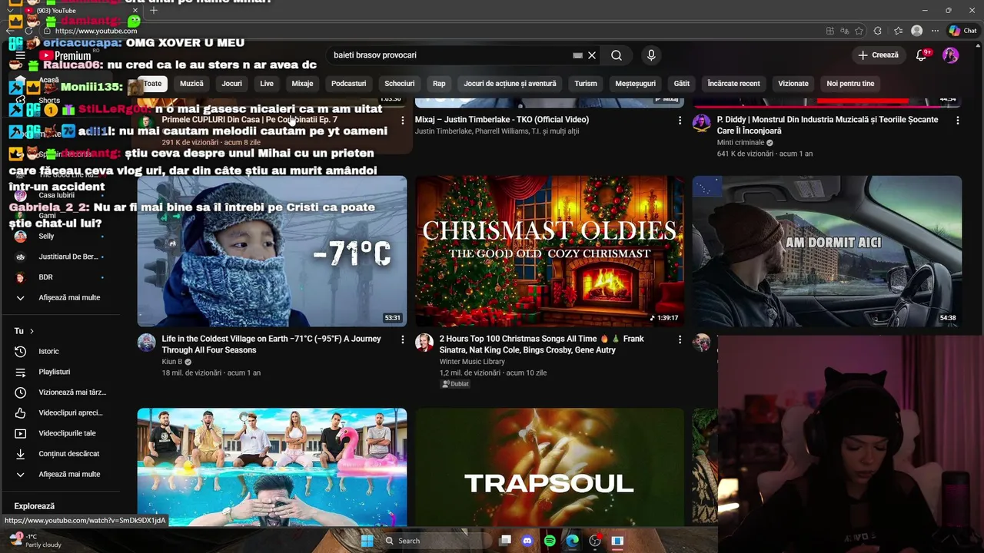Click the YouTube search magnifier button

tap(617, 55)
